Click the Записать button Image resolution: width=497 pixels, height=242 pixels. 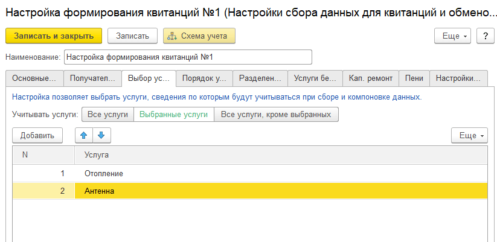(x=132, y=36)
